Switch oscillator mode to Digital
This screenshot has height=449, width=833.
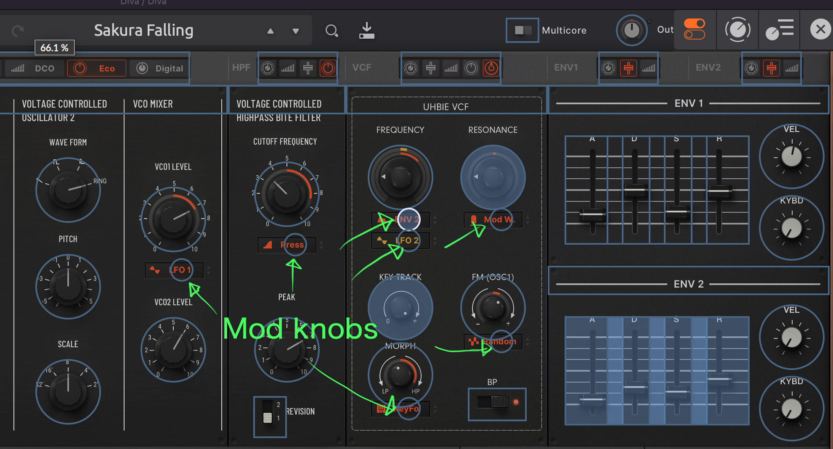point(159,68)
